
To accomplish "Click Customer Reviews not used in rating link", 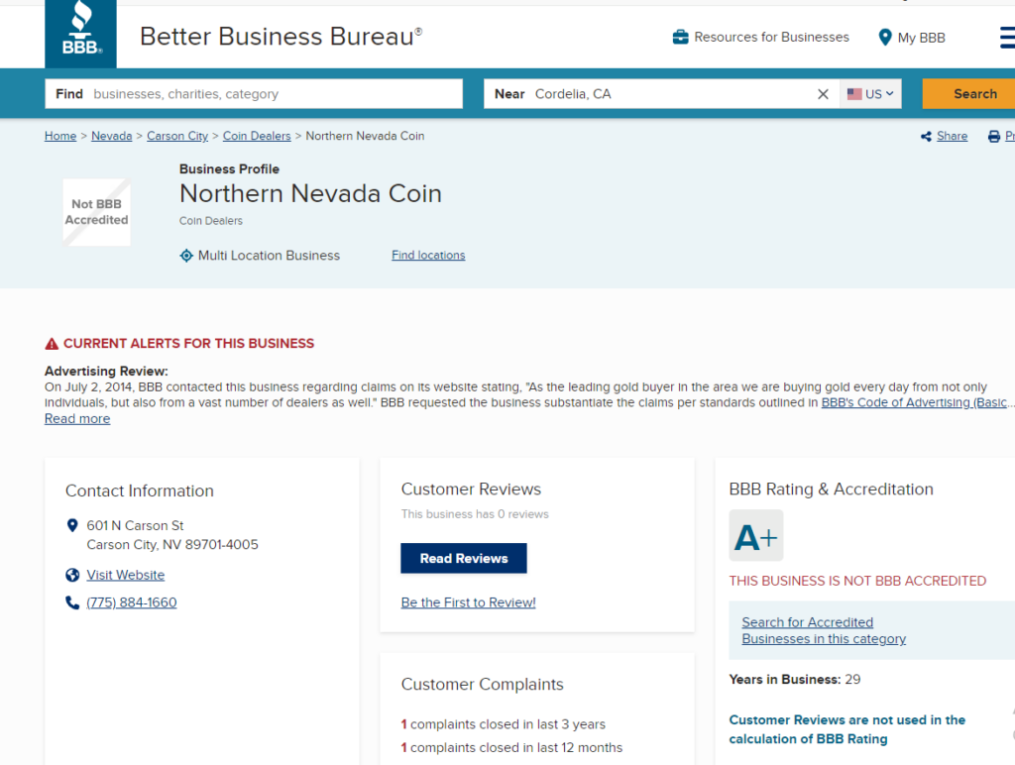I will 846,729.
